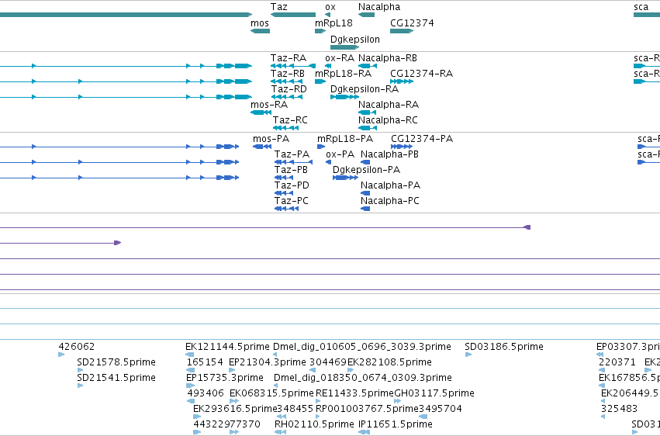Choose EST GH03117.5prime
660x436 pixels.
coord(434,393)
